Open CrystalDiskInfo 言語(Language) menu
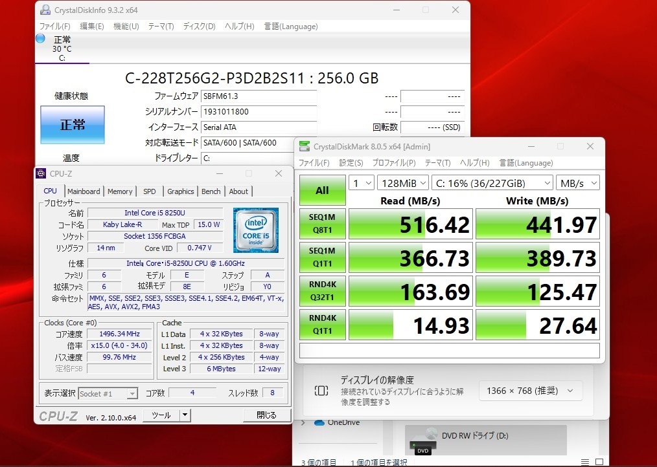The width and height of the screenshot is (657, 467). (x=291, y=27)
